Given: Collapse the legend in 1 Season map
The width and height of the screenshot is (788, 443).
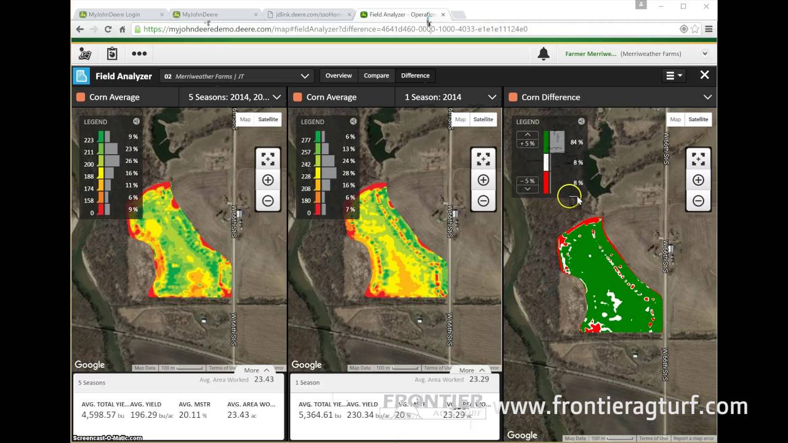Looking at the screenshot, I should 353,122.
